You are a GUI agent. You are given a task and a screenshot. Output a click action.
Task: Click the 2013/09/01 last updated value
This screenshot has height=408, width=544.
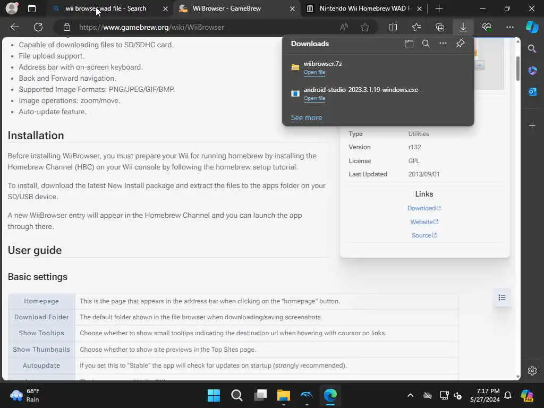(x=424, y=174)
